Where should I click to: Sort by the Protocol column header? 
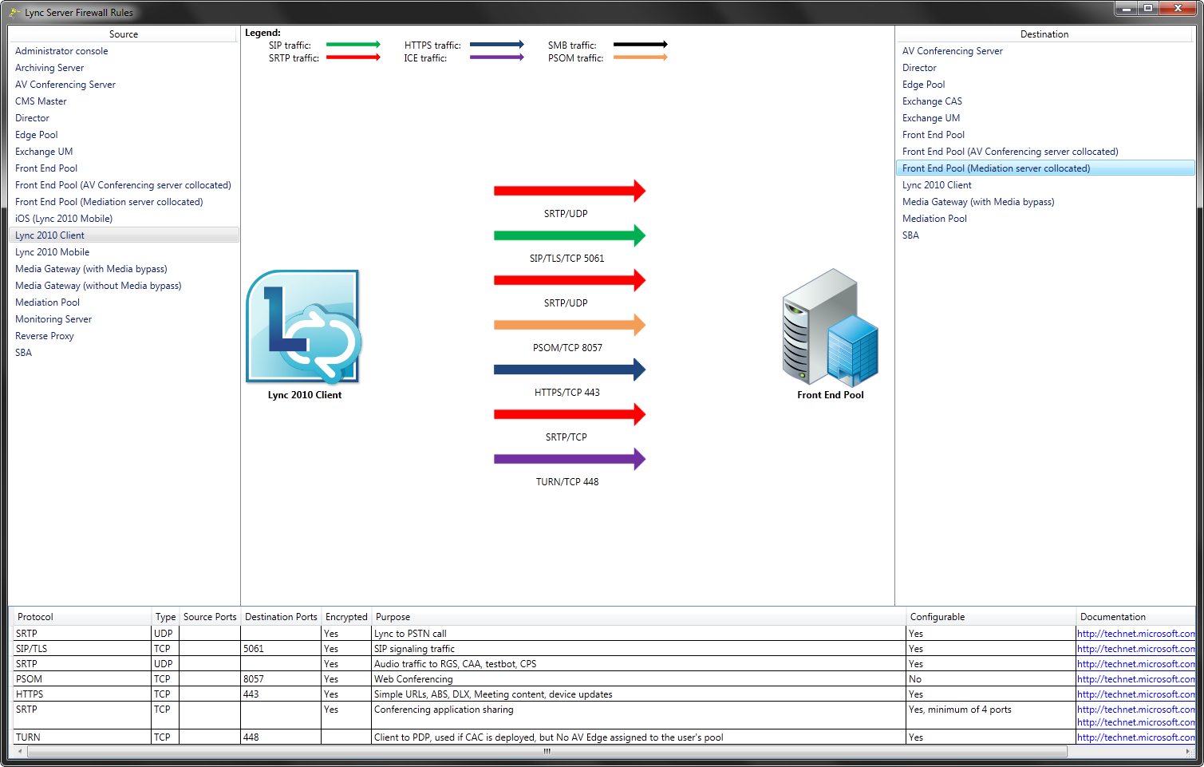pyautogui.click(x=36, y=617)
